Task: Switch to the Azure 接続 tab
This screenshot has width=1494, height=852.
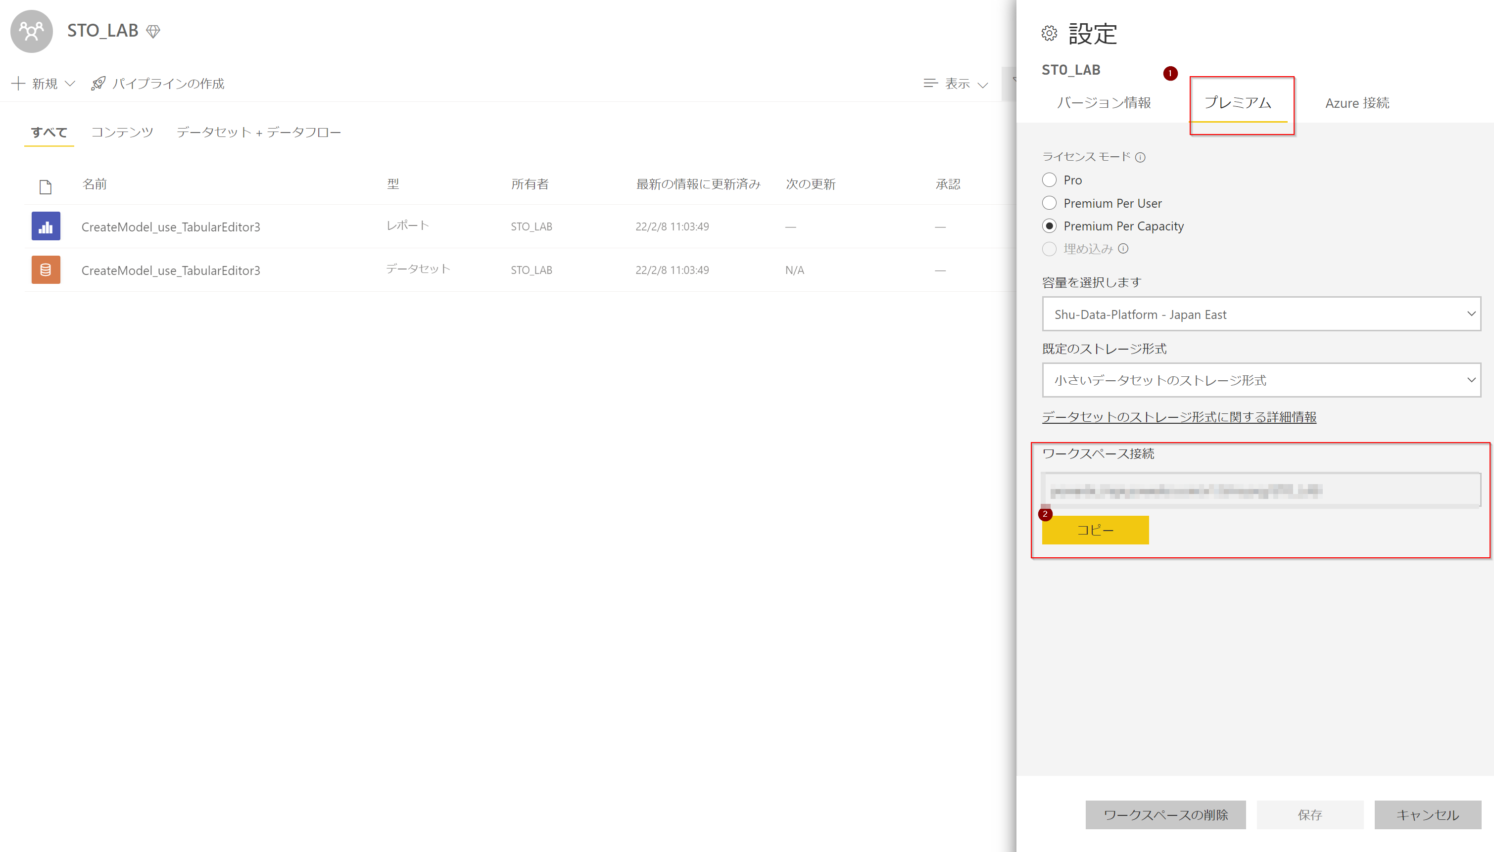Action: 1356,103
